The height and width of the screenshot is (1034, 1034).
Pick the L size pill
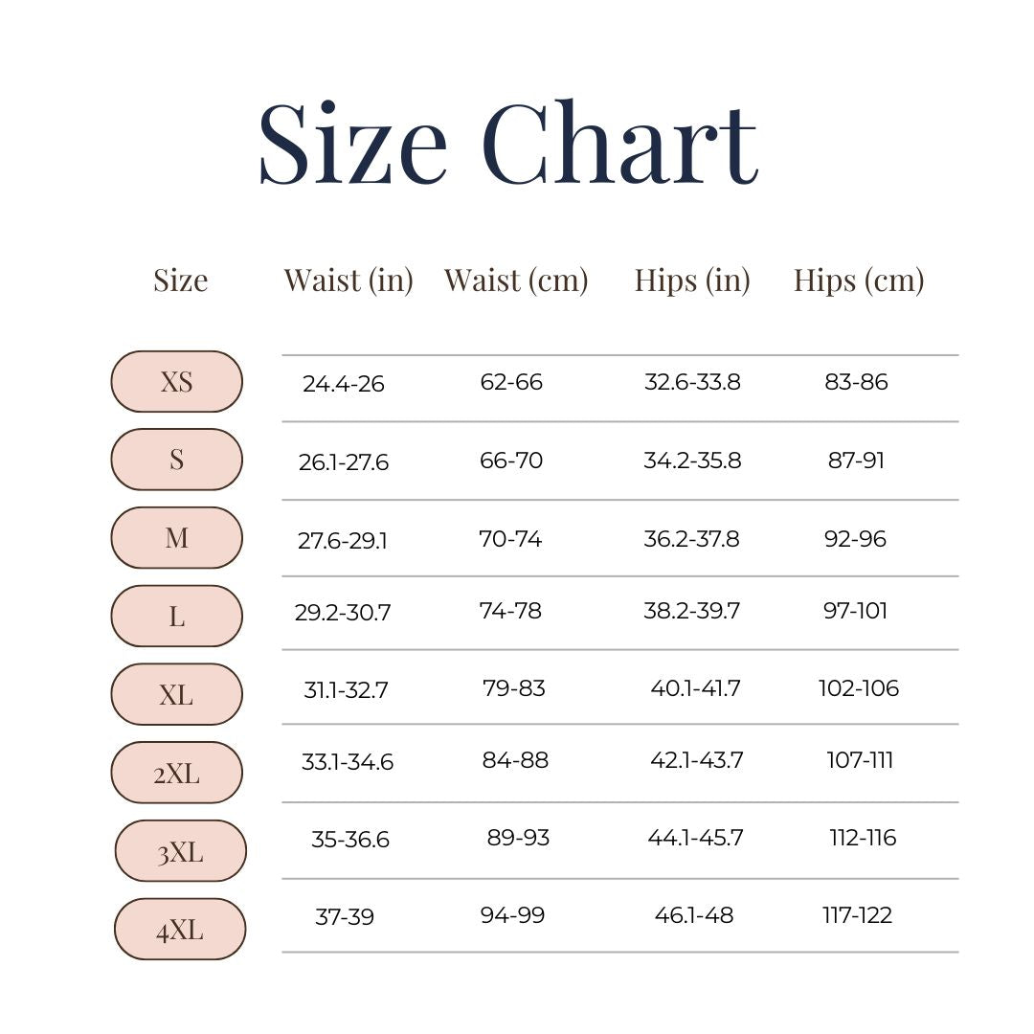177,617
